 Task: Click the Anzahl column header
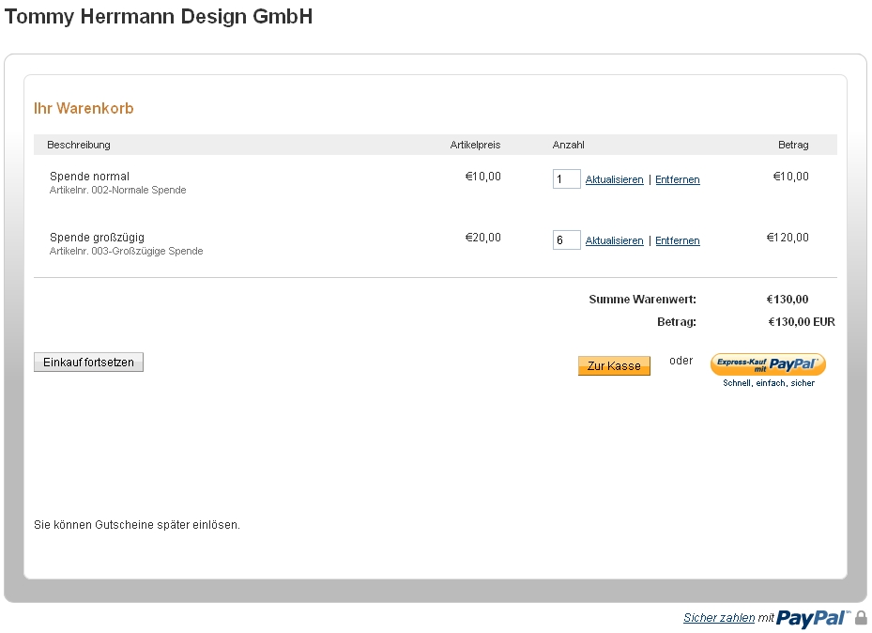coord(568,145)
